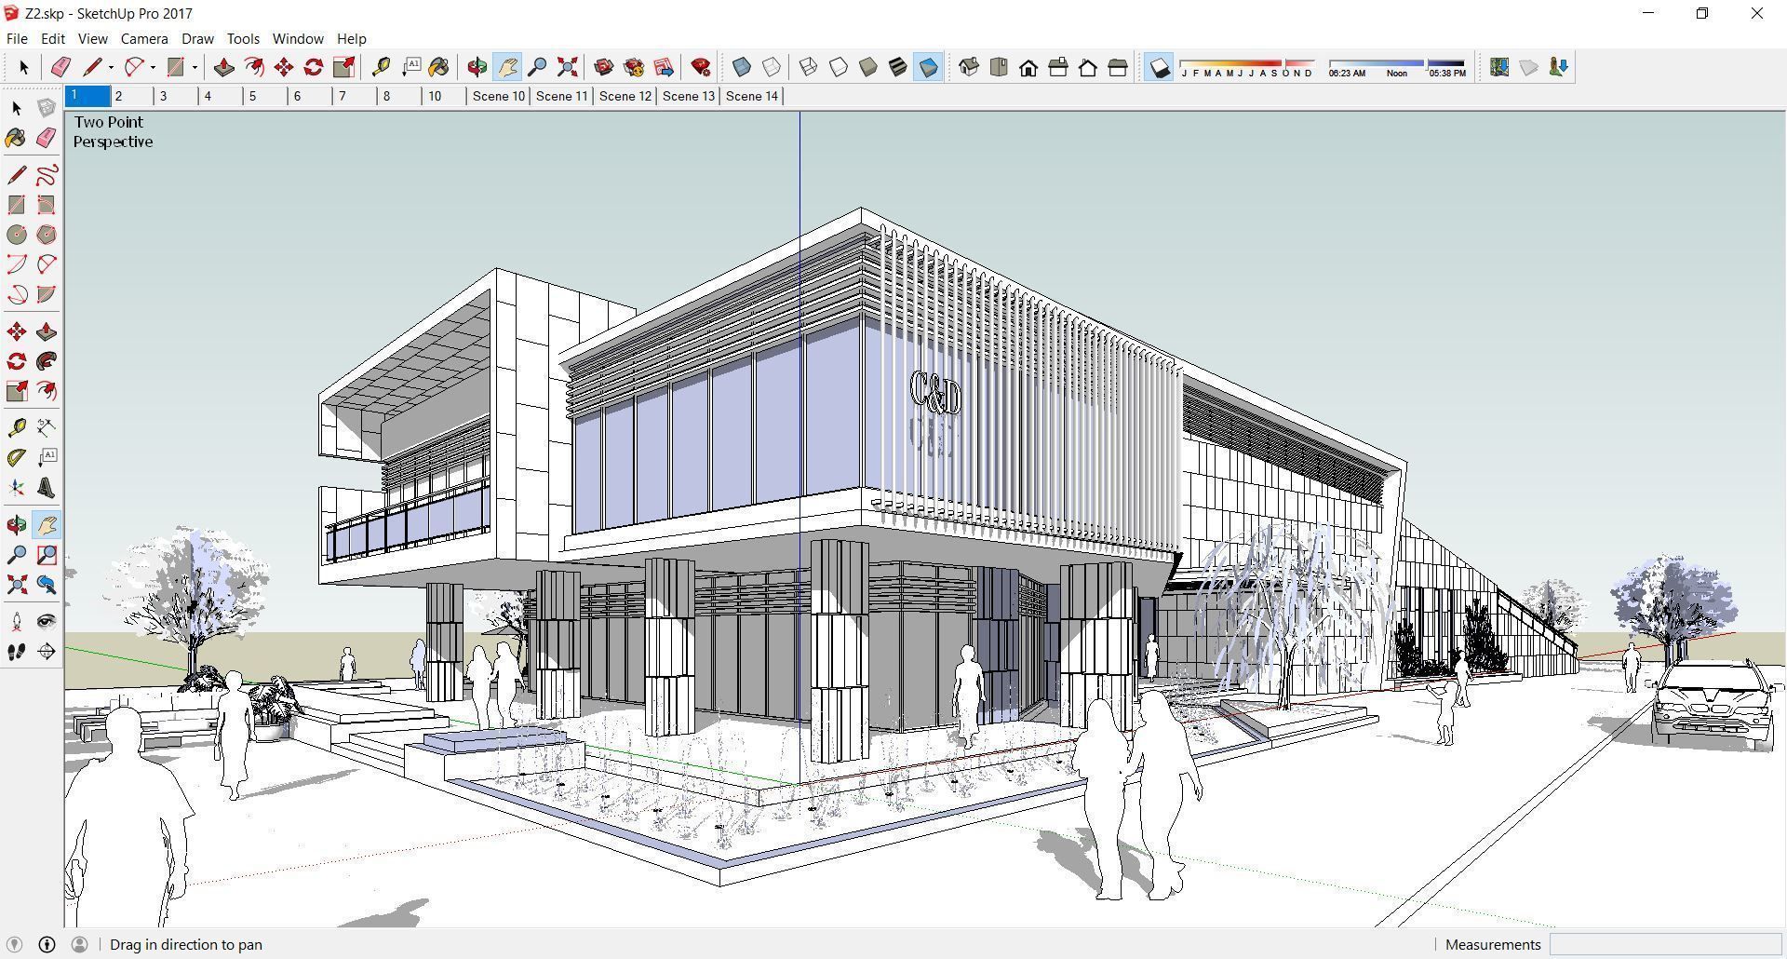Select the Offset tool in top toolbar
The image size is (1787, 959).
click(253, 67)
